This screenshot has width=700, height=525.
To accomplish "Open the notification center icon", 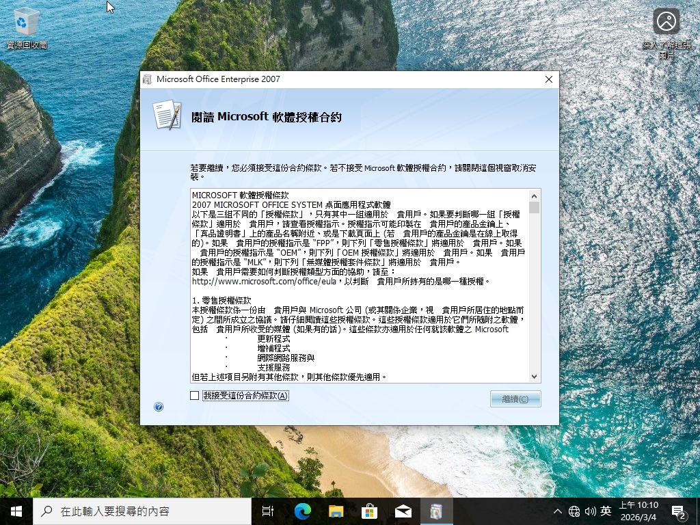I will tap(679, 511).
